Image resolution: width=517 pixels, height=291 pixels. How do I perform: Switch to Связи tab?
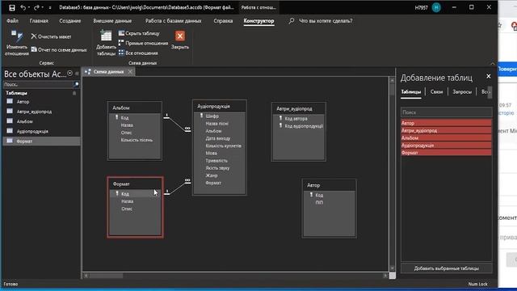point(436,91)
